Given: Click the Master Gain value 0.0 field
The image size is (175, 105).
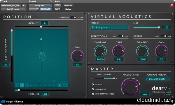Looking at the screenshot, I should click(145, 95).
